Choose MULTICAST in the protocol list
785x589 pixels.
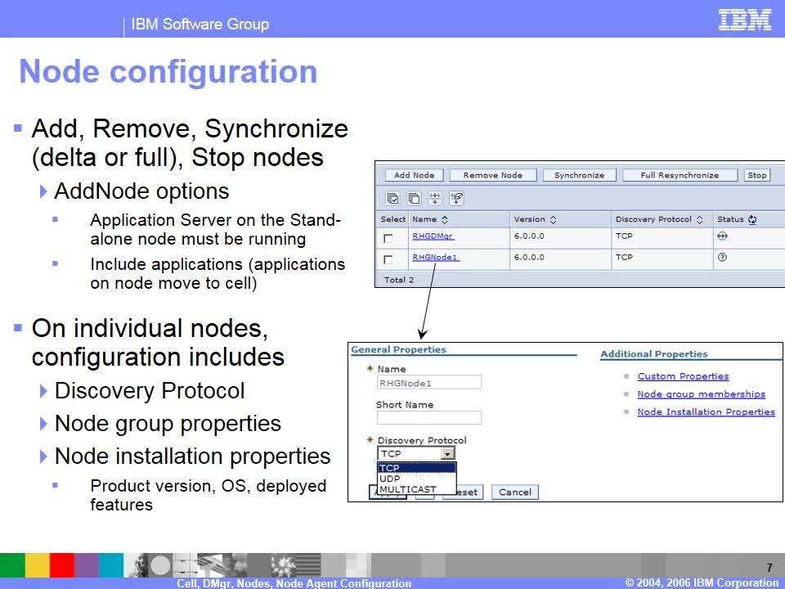[x=416, y=489]
